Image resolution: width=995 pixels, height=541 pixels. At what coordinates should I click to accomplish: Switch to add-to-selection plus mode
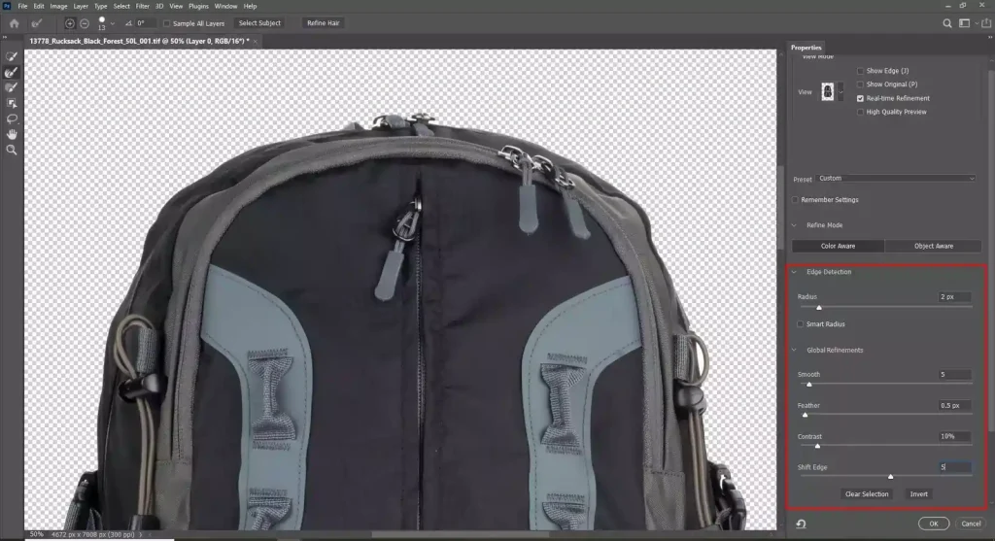pyautogui.click(x=70, y=23)
